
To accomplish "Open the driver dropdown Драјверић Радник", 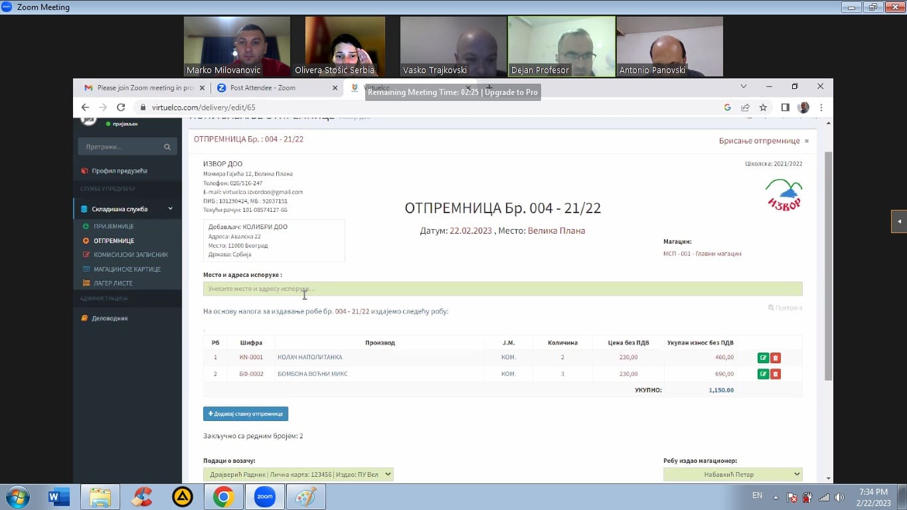I will coord(298,474).
